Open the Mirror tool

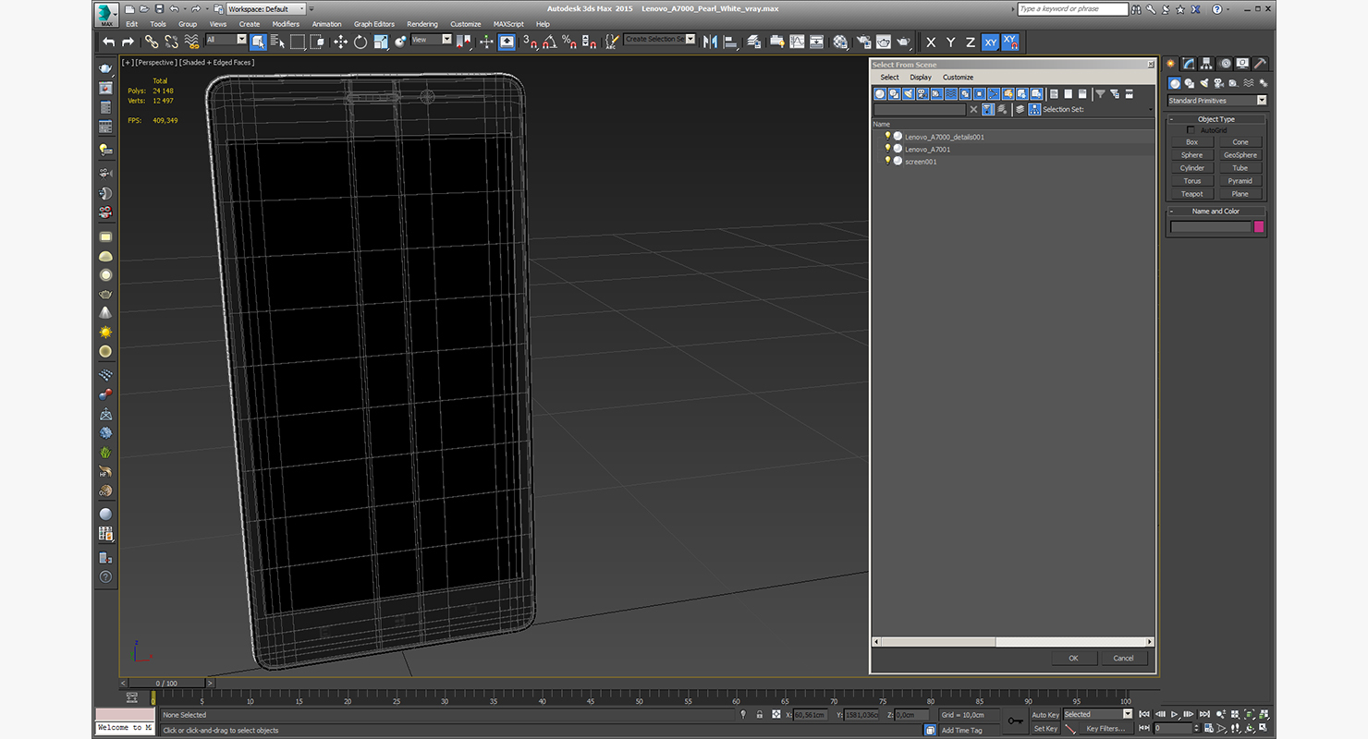(x=710, y=42)
